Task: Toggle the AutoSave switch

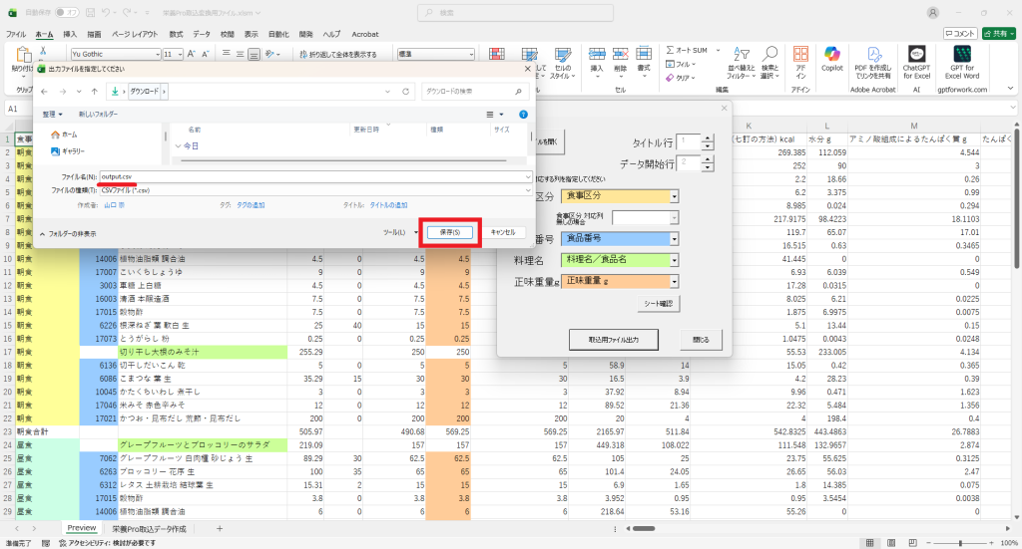Action: [68, 12]
